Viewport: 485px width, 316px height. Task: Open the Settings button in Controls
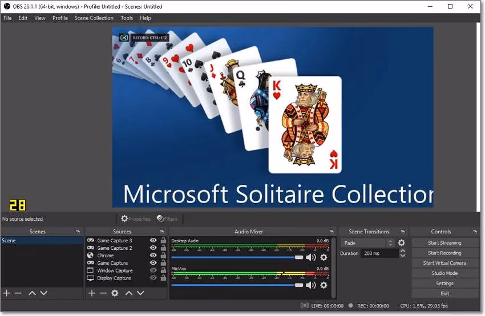coord(444,283)
